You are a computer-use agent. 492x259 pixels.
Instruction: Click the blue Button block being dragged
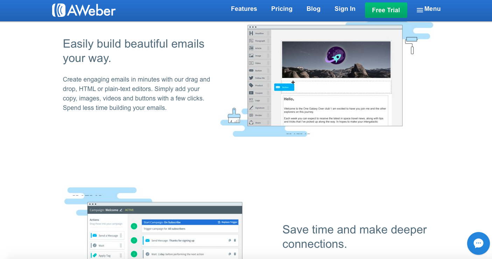[284, 87]
